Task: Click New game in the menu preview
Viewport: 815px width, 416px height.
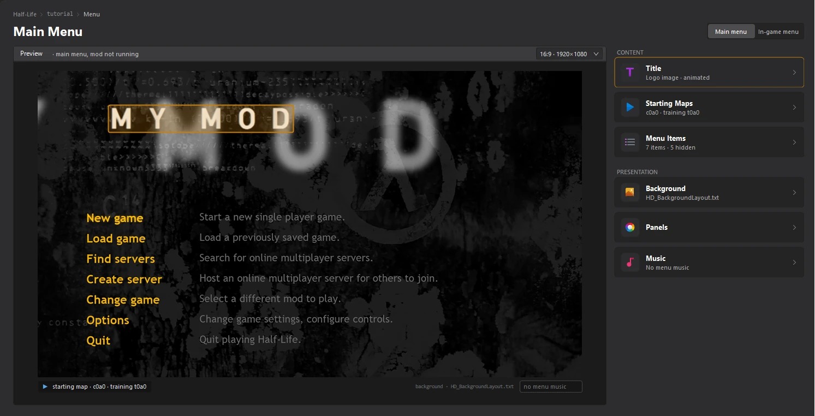Action: (115, 218)
